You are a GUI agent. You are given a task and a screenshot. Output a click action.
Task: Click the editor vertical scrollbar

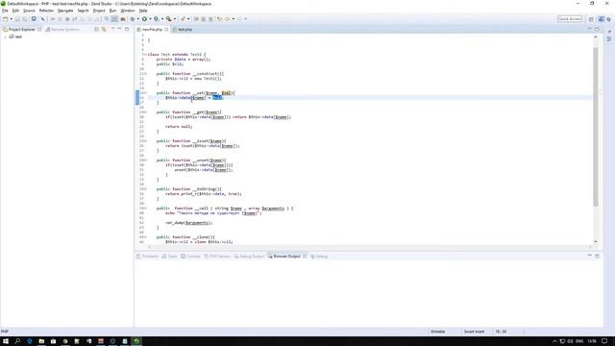coord(596,126)
